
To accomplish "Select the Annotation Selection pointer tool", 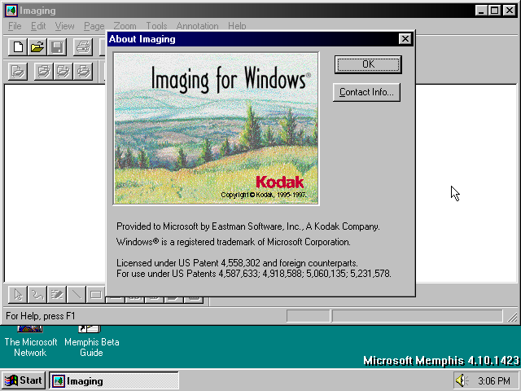I will 18,295.
